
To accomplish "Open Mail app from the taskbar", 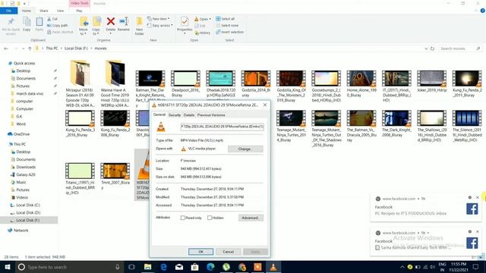I will click(x=179, y=267).
